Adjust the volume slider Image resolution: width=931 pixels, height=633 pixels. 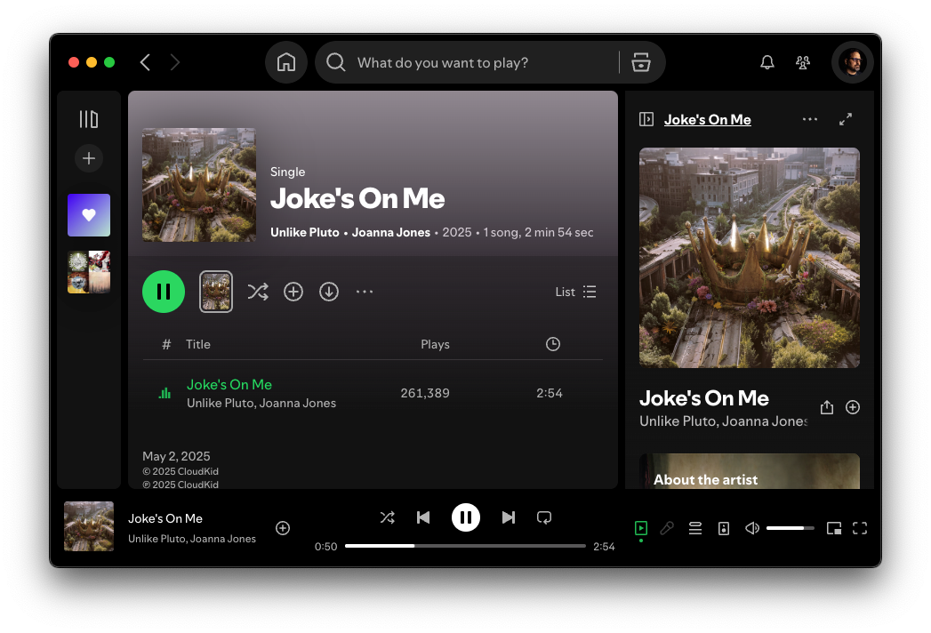[790, 528]
